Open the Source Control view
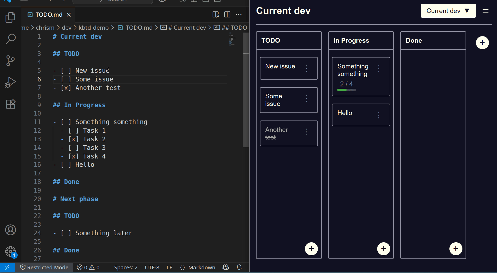Screen dimensions: 497x273 tap(10, 61)
